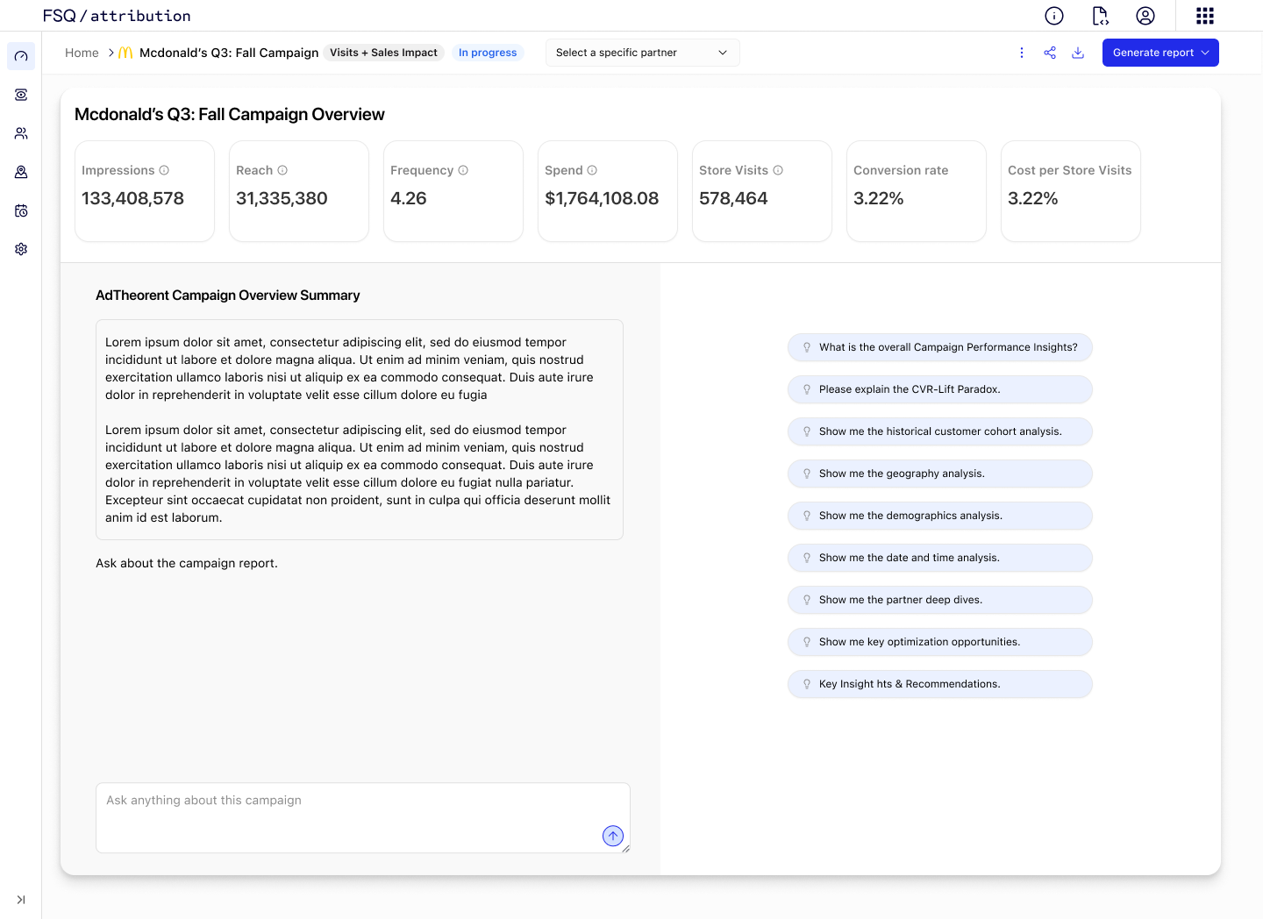Focus the 'Ask anything about this campaign' field
1263x919 pixels.
pyautogui.click(x=351, y=816)
